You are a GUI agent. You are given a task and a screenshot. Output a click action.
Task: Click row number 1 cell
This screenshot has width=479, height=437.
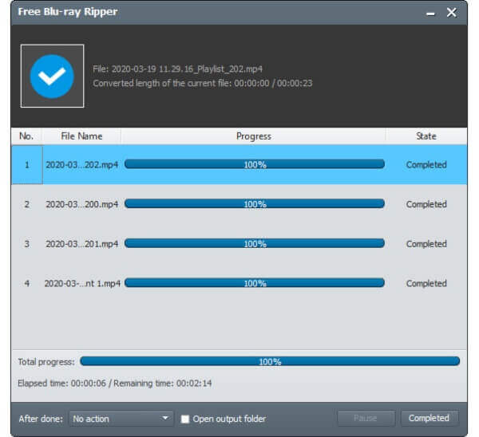[27, 165]
